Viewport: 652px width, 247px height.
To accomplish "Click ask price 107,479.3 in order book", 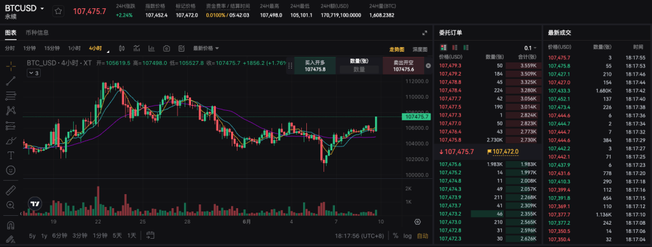I will pyautogui.click(x=450, y=66).
